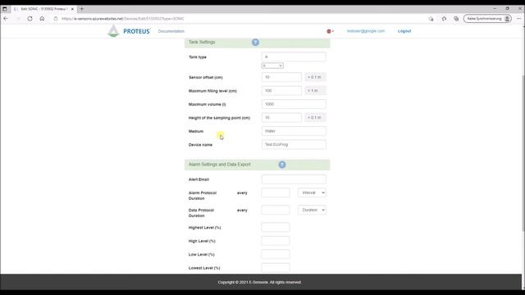Click the Alarm Settings and Data Export header

tap(257, 165)
